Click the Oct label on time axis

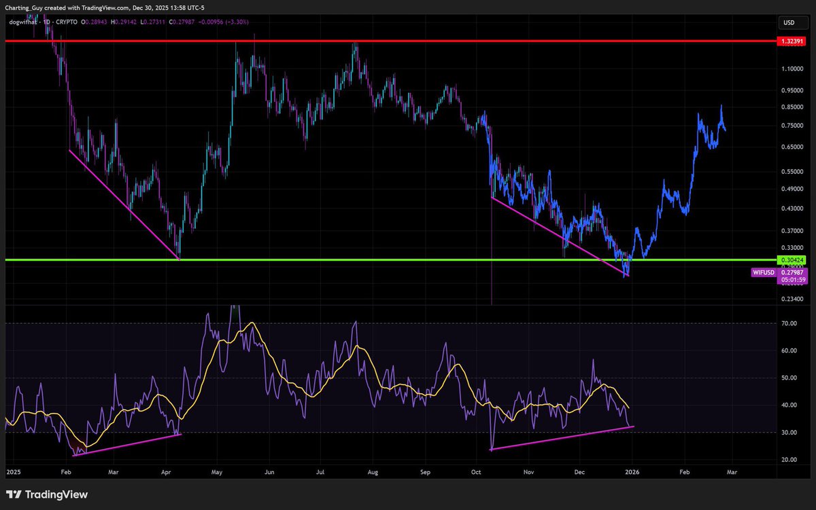pyautogui.click(x=476, y=471)
